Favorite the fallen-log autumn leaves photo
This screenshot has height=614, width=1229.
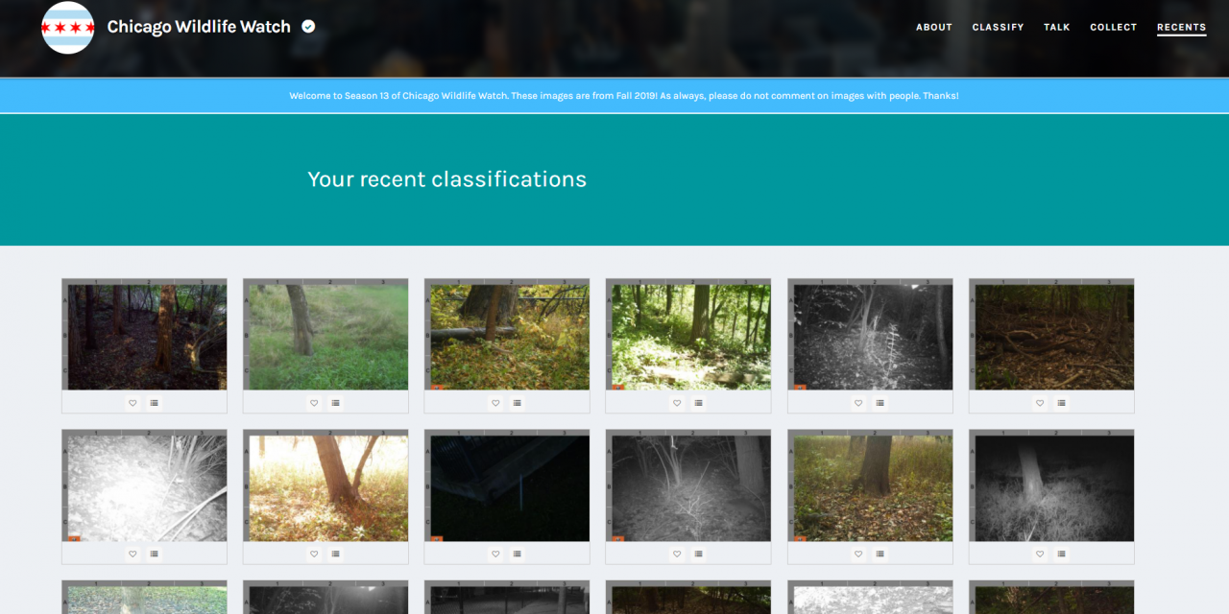pyautogui.click(x=495, y=403)
